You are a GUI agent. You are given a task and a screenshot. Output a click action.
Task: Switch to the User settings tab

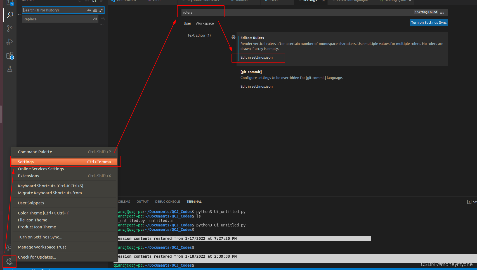pyautogui.click(x=187, y=23)
